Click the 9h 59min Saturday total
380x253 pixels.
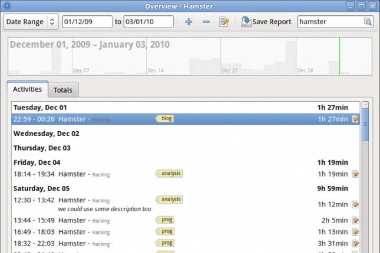[x=332, y=188]
